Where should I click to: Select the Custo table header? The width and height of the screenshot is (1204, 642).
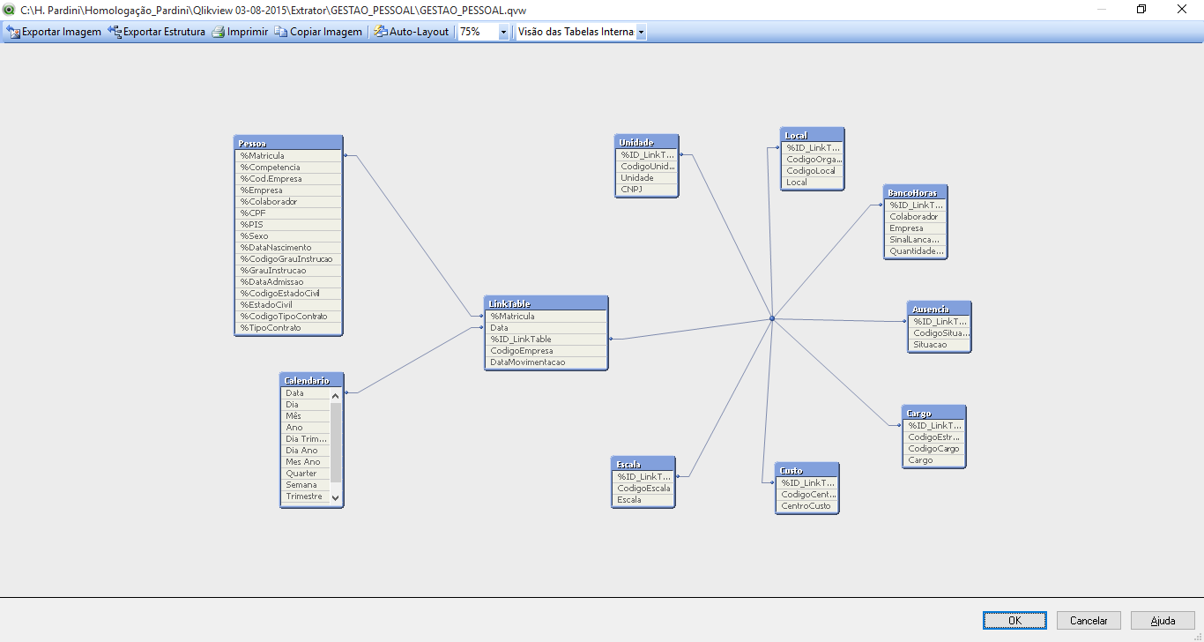point(806,470)
